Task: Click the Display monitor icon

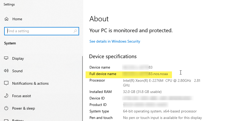Action: (6, 58)
